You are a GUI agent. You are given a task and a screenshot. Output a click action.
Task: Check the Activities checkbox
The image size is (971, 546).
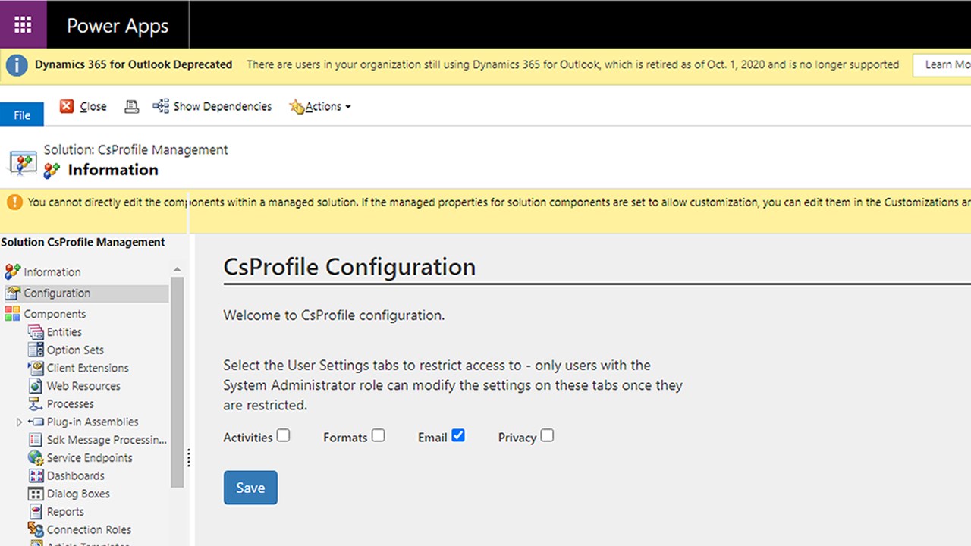[283, 435]
